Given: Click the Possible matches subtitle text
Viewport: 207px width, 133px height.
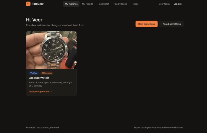Looking at the screenshot, I should pyautogui.click(x=55, y=25).
